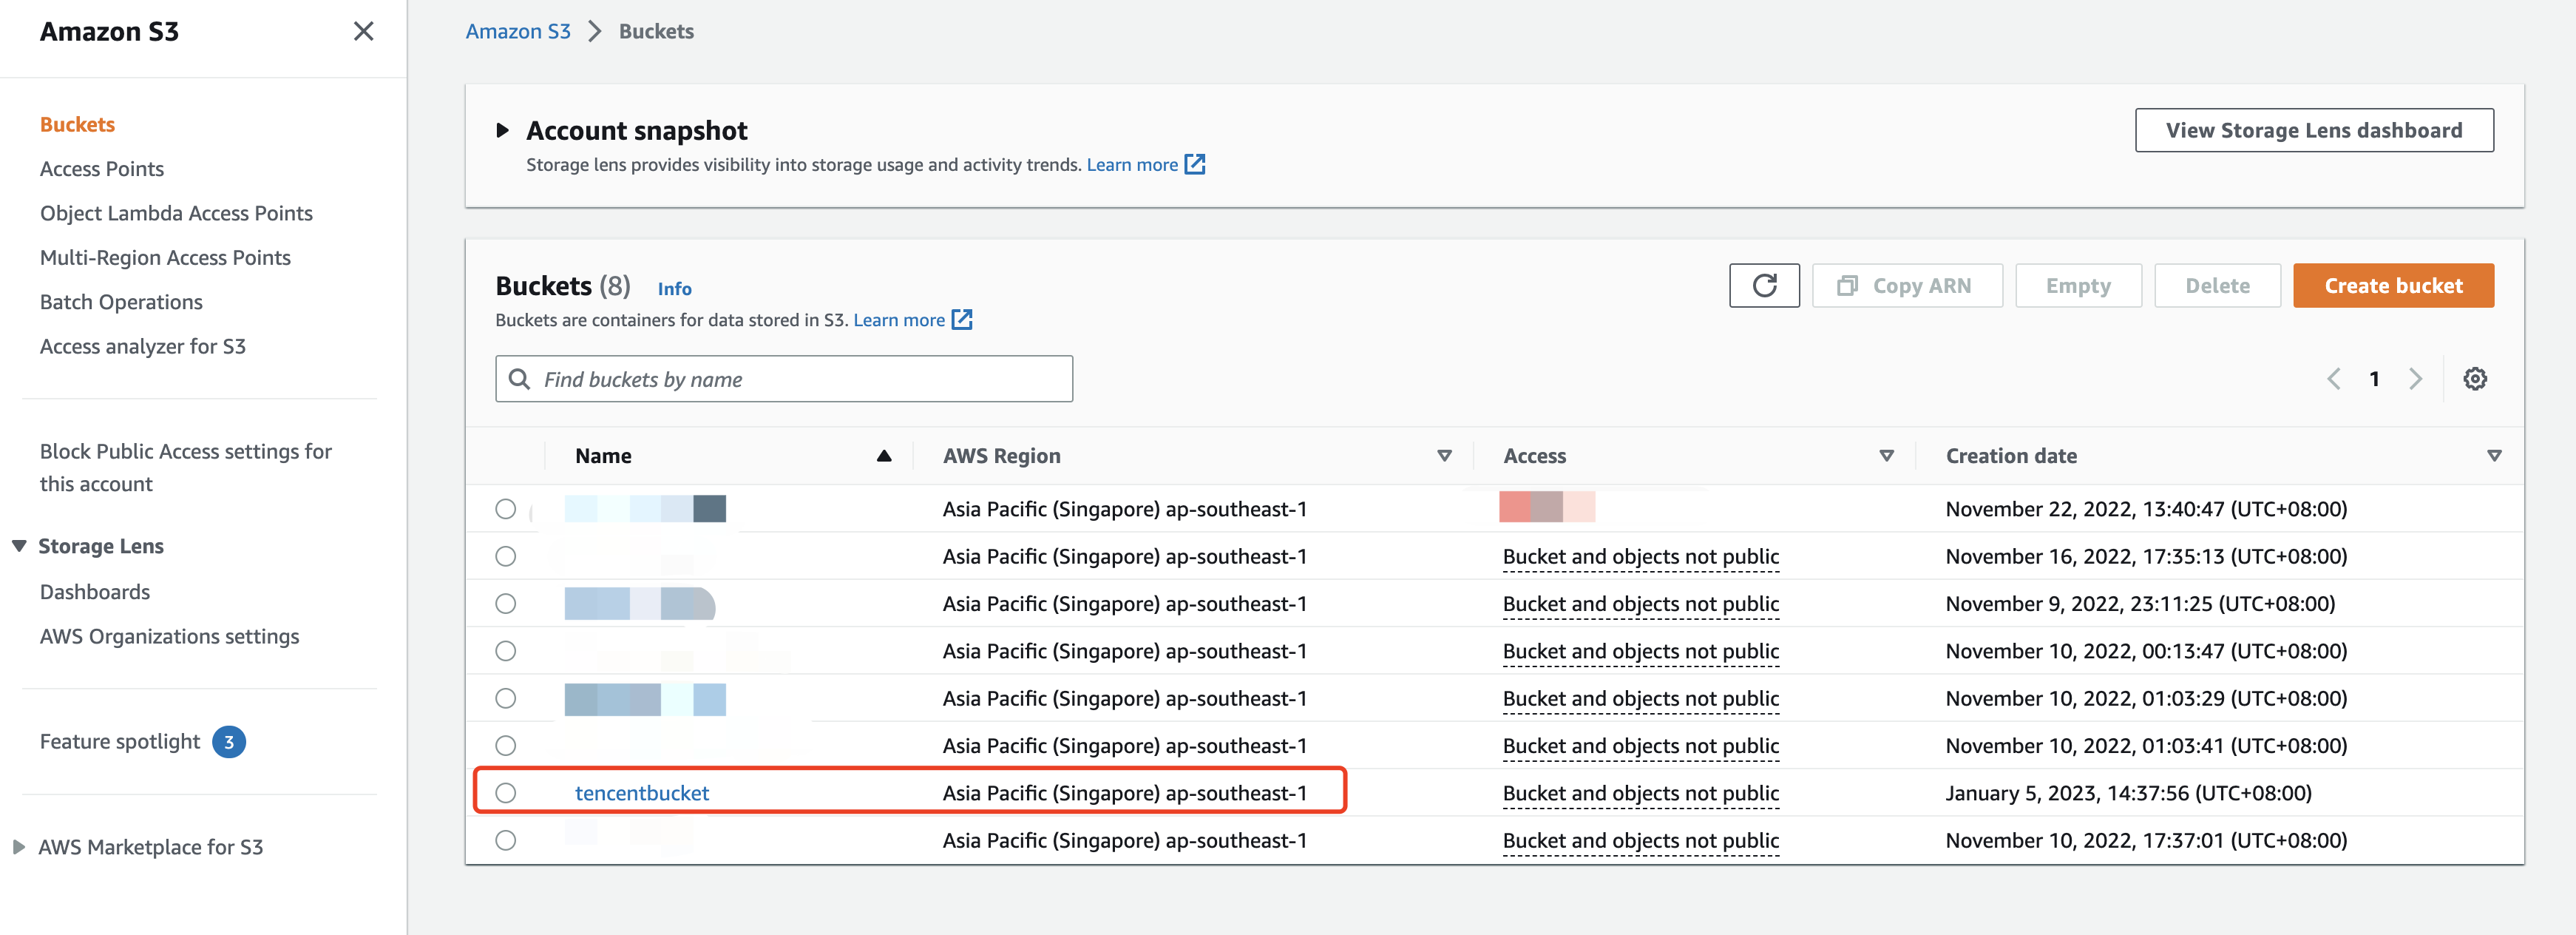Select radio button for November 22 bucket
Viewport: 2576px width, 935px height.
[506, 509]
